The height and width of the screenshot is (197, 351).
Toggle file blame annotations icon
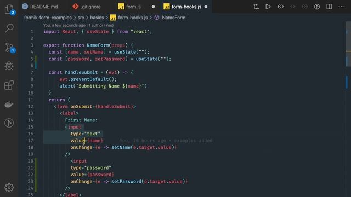pyautogui.click(x=317, y=7)
